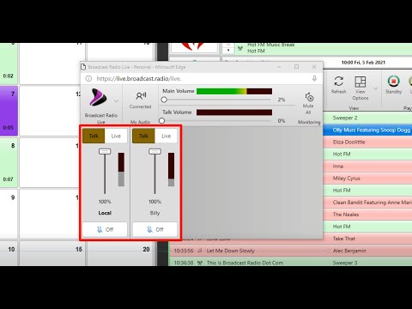Click cart slot number 9
Viewport: 412px width, 309px height.
pyautogui.click(x=9, y=214)
